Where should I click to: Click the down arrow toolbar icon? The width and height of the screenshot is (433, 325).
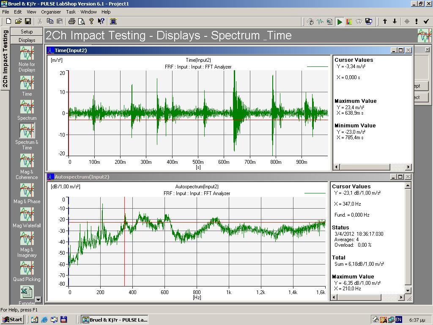pos(395,21)
